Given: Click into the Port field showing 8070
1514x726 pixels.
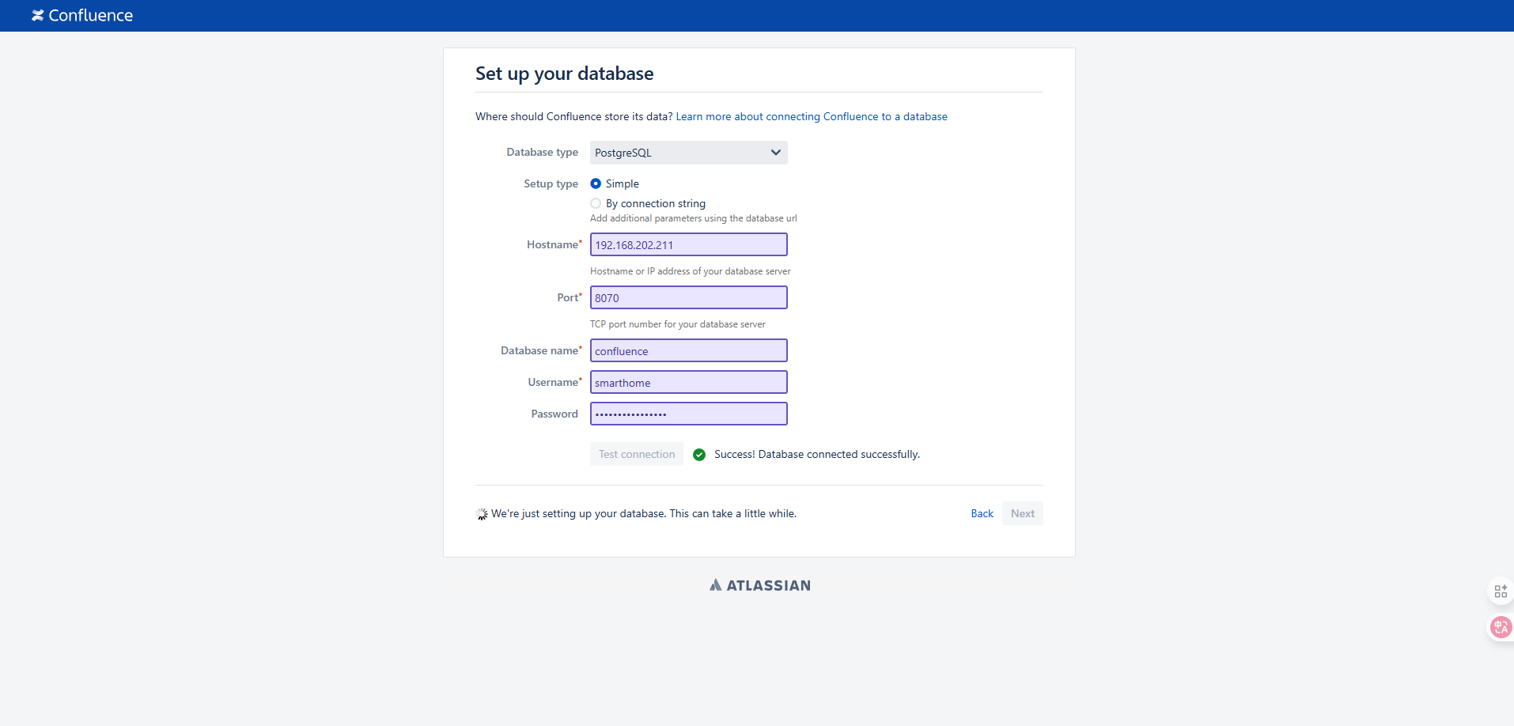Looking at the screenshot, I should (688, 297).
